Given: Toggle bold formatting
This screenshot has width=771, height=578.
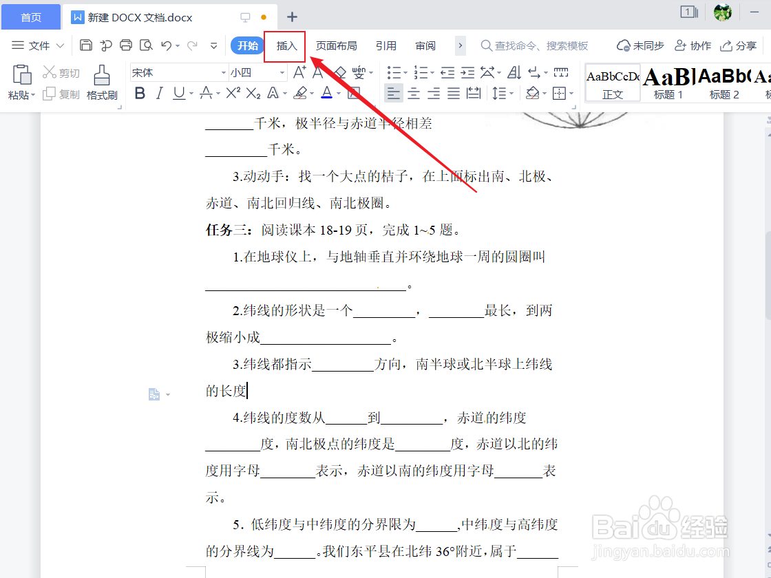Looking at the screenshot, I should [140, 94].
